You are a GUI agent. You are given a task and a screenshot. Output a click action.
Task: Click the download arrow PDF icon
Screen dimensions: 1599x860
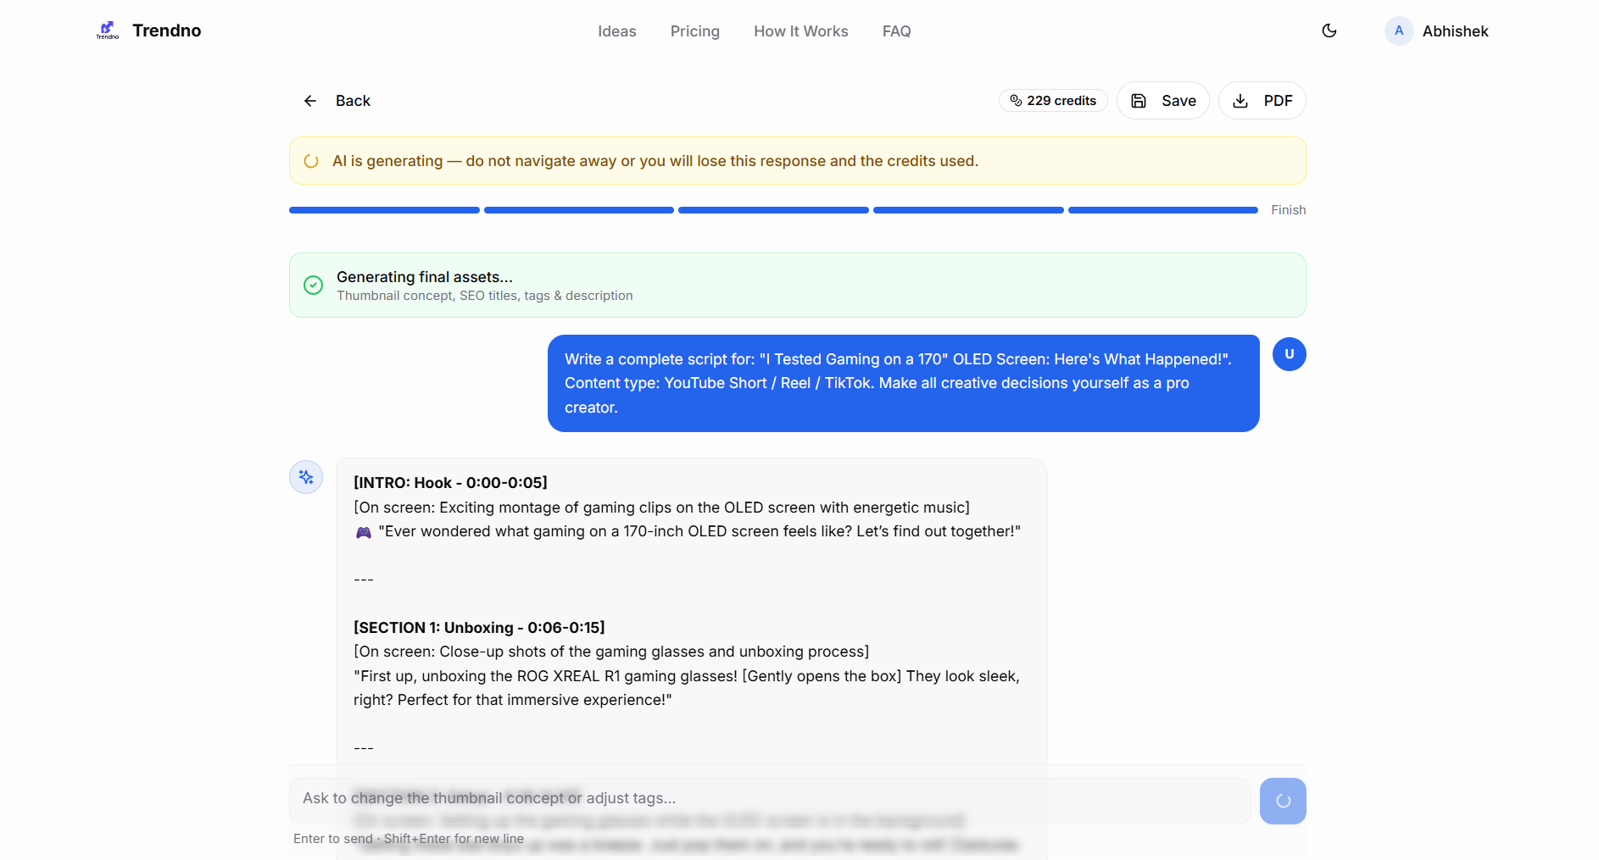pos(1240,101)
